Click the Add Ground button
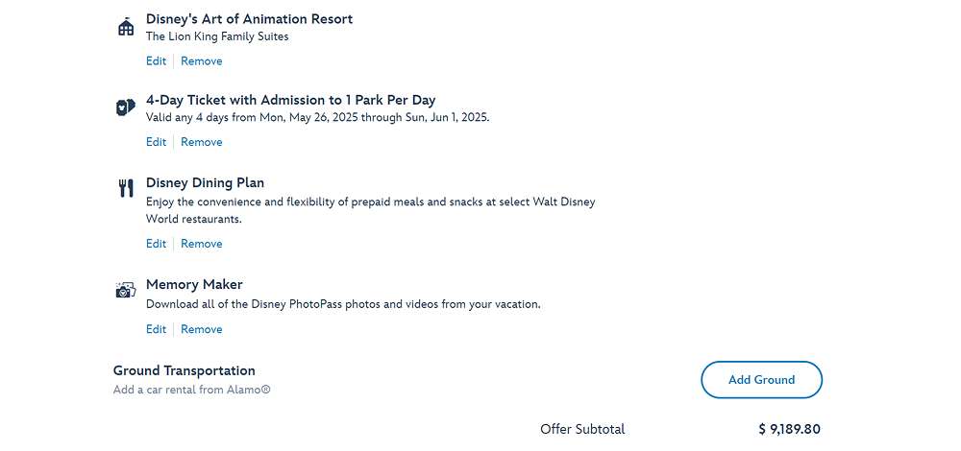This screenshot has width=961, height=451. coord(761,379)
